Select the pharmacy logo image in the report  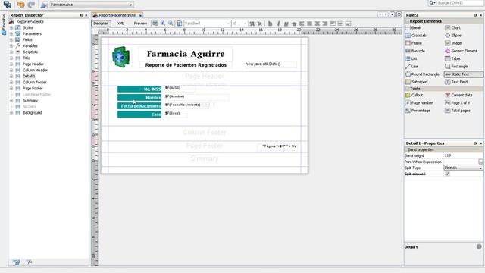(x=121, y=57)
